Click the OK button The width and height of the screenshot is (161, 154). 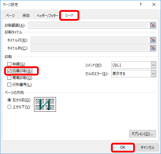(x=123, y=147)
